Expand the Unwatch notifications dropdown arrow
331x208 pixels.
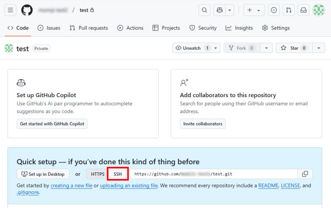click(216, 48)
